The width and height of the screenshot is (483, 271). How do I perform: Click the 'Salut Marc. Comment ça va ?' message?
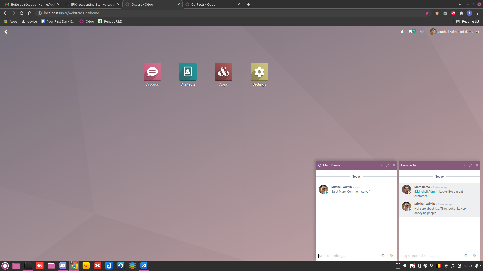pyautogui.click(x=351, y=192)
